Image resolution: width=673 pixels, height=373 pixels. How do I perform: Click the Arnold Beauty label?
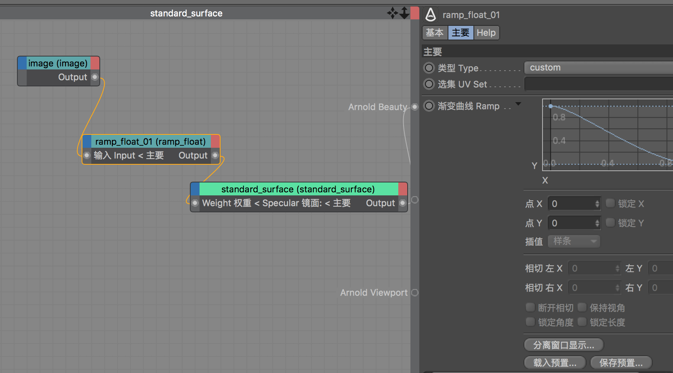[x=378, y=107]
